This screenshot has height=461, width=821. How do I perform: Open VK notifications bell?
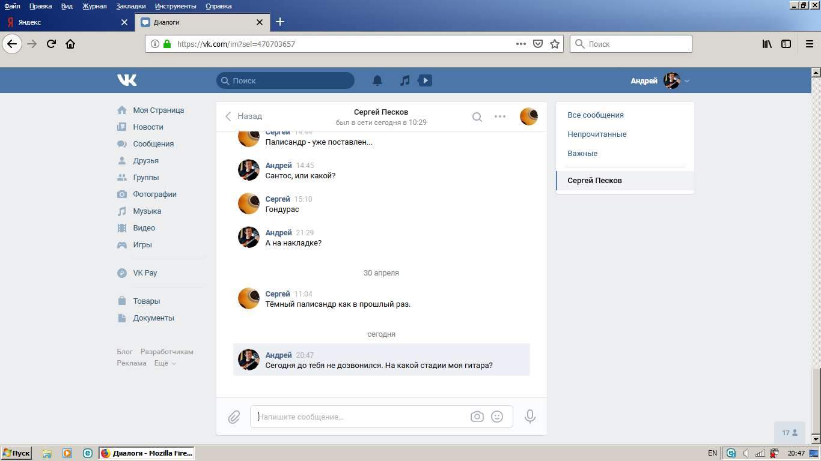[377, 80]
